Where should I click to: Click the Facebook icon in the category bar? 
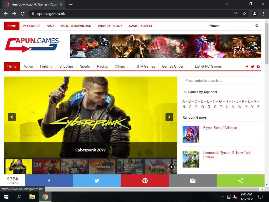pos(247,67)
